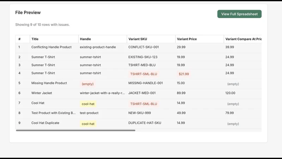
Task: Select the TSHIRT-MED-BLU cell
Action: tap(142, 65)
